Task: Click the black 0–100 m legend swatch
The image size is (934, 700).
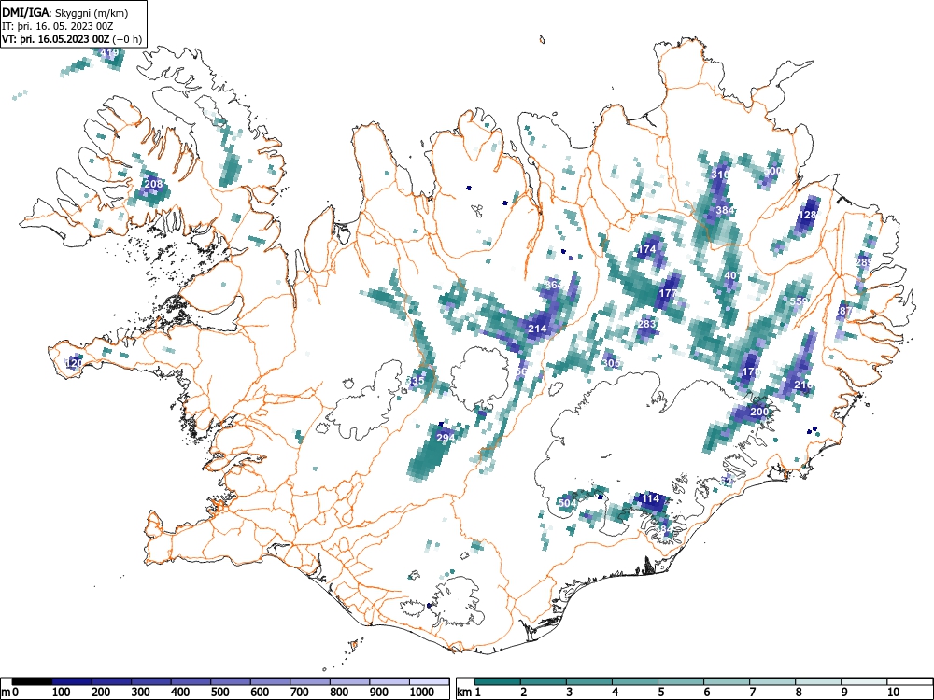Action: (x=32, y=681)
